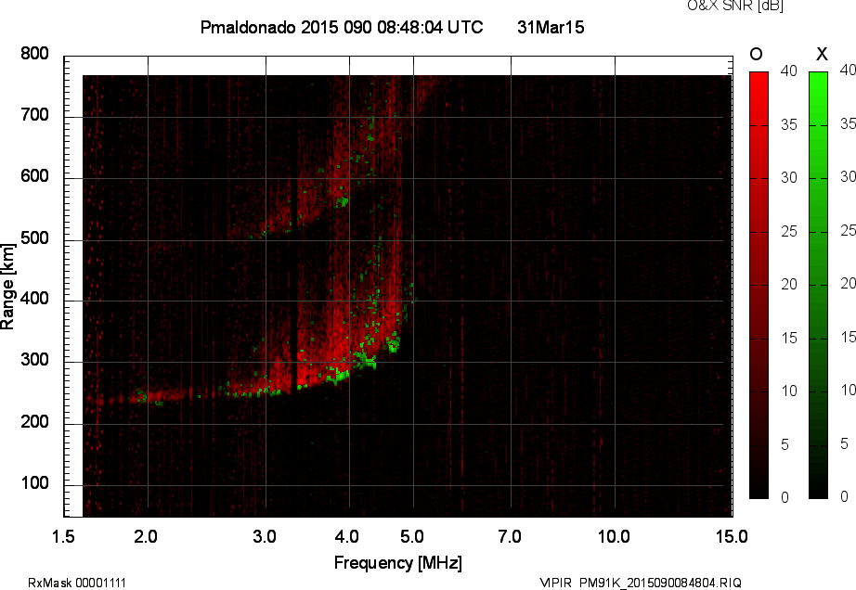This screenshot has width=856, height=590.
Task: Click the O color bar's 30 dB label
Action: coord(789,178)
